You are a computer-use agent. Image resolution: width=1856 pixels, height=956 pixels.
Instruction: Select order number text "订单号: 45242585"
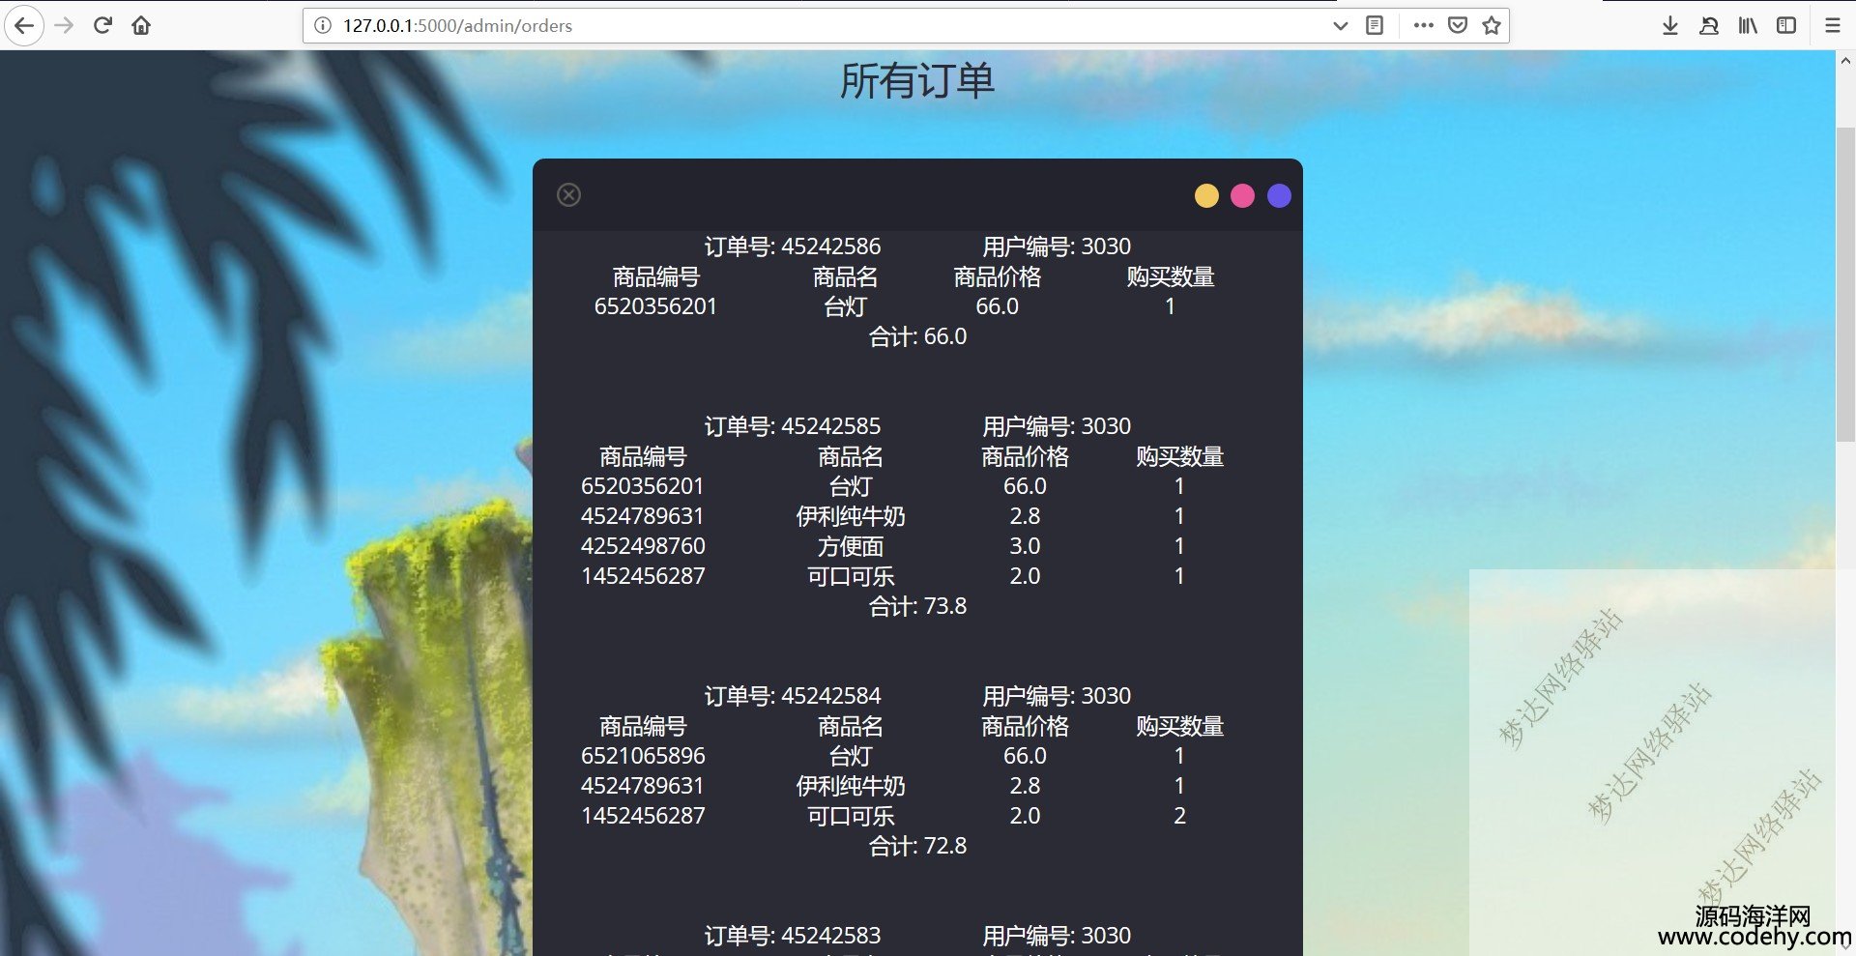click(x=793, y=426)
